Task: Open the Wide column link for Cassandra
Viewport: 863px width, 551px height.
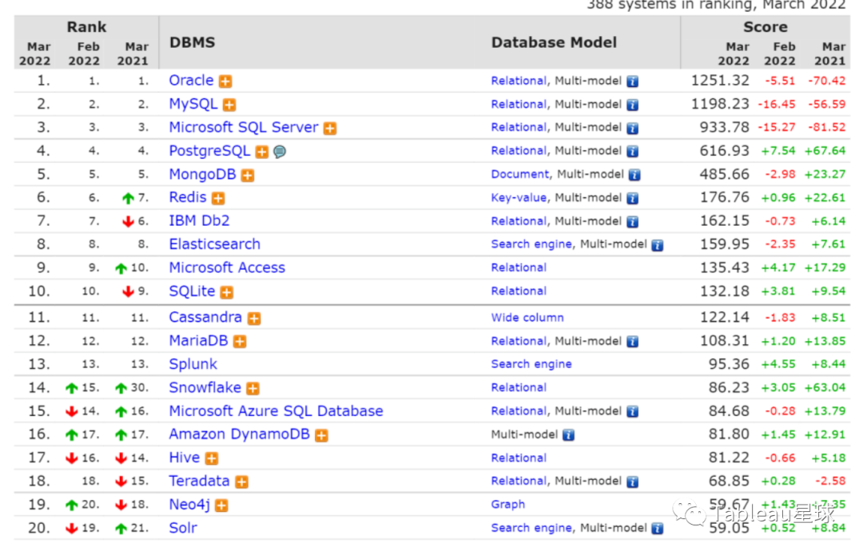Action: click(x=527, y=318)
